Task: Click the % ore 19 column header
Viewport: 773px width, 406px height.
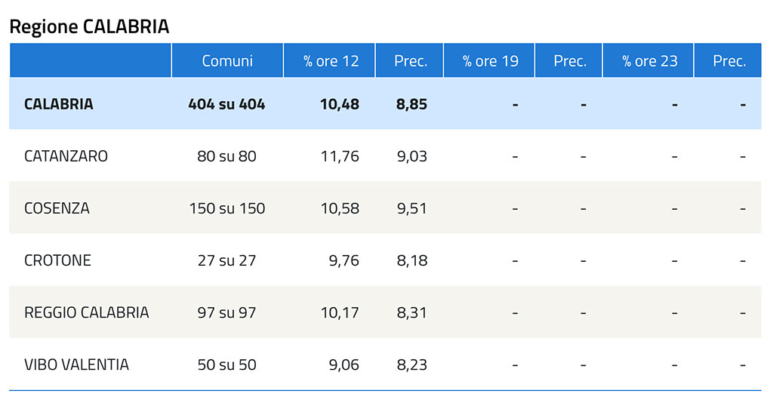Action: [489, 60]
